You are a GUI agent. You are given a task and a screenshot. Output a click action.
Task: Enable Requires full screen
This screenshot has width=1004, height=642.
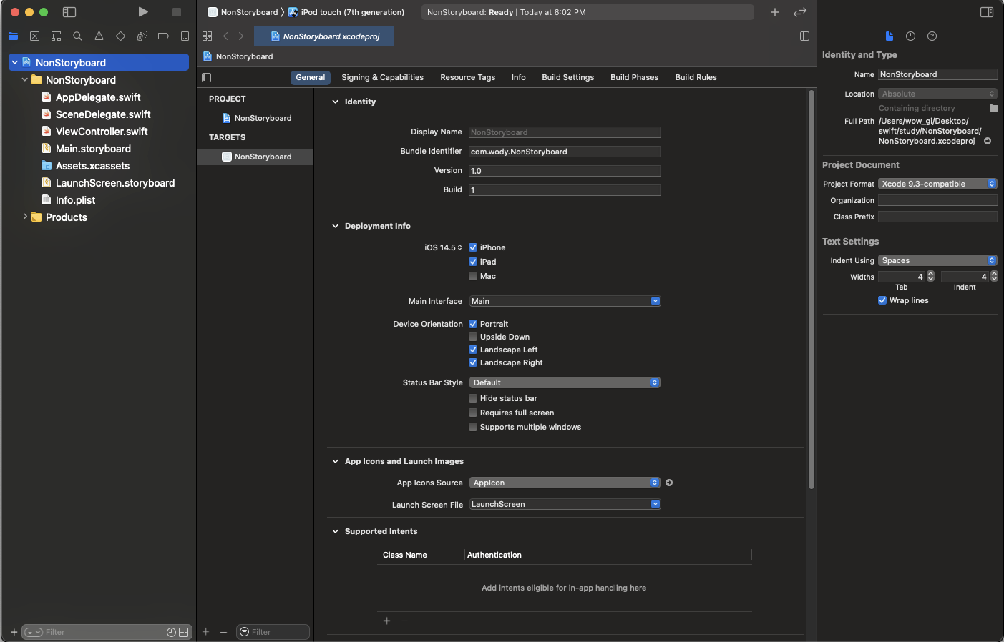[473, 413]
